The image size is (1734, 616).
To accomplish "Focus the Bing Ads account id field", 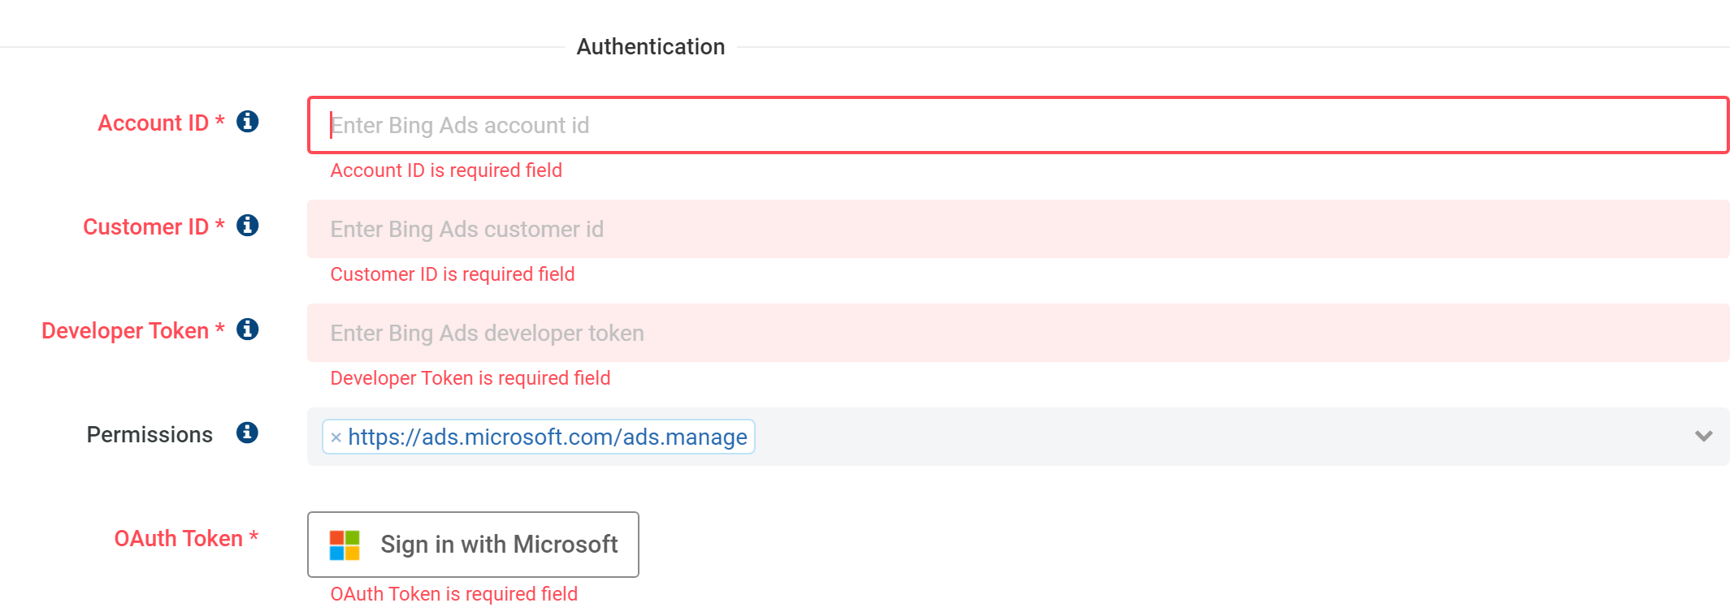I will 1017,125.
